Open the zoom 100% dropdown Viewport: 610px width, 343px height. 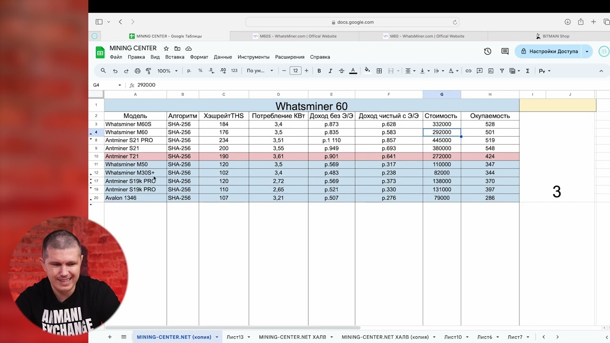click(x=167, y=71)
